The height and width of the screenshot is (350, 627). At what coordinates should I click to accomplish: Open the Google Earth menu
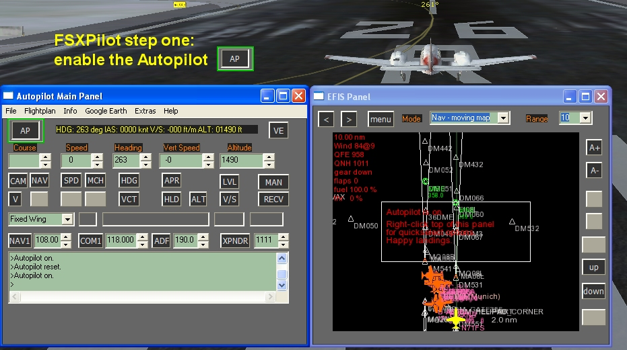pos(106,111)
